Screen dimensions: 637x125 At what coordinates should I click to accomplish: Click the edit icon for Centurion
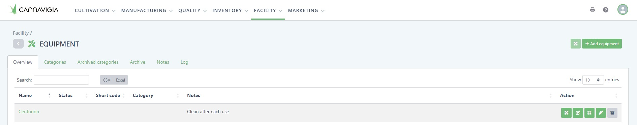[578, 113]
